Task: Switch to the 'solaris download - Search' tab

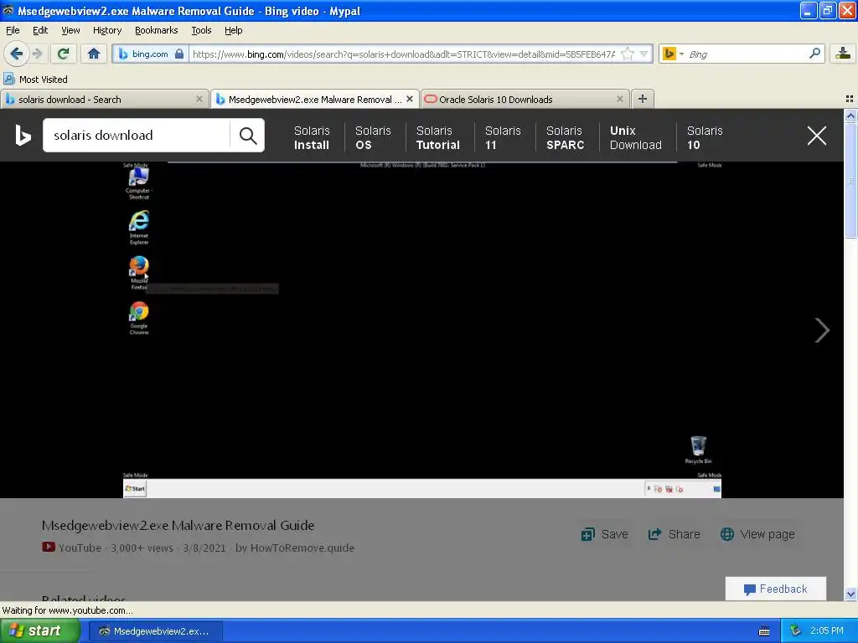Action: [104, 100]
